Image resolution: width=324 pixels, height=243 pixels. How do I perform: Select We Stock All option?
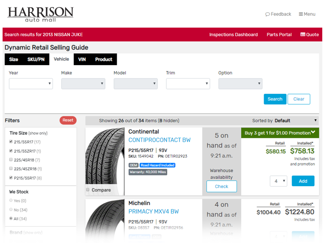click(11, 218)
